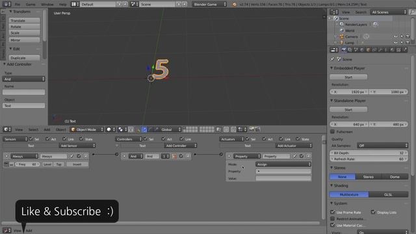Image resolution: width=416 pixels, height=234 pixels.
Task: Adjust the Bit Depth slider field
Action: [369, 153]
